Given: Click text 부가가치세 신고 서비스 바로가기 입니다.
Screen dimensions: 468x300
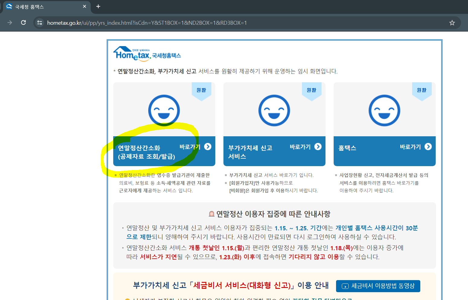Looking at the screenshot, I should tap(271, 175).
